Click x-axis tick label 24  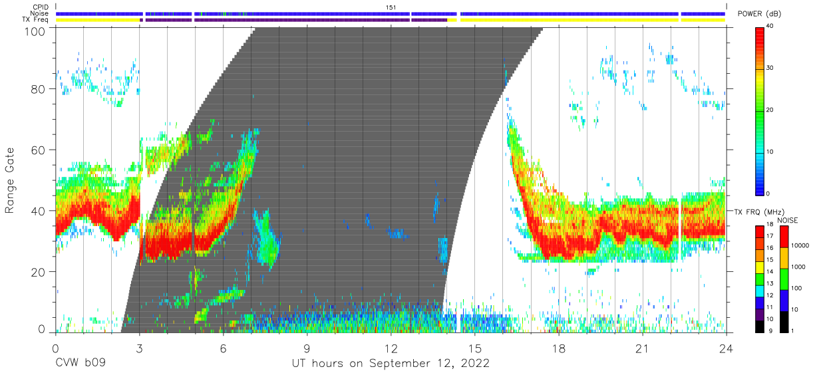tap(727, 349)
